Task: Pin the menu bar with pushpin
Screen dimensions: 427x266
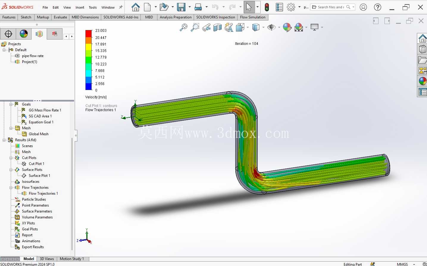Action: [x=121, y=7]
